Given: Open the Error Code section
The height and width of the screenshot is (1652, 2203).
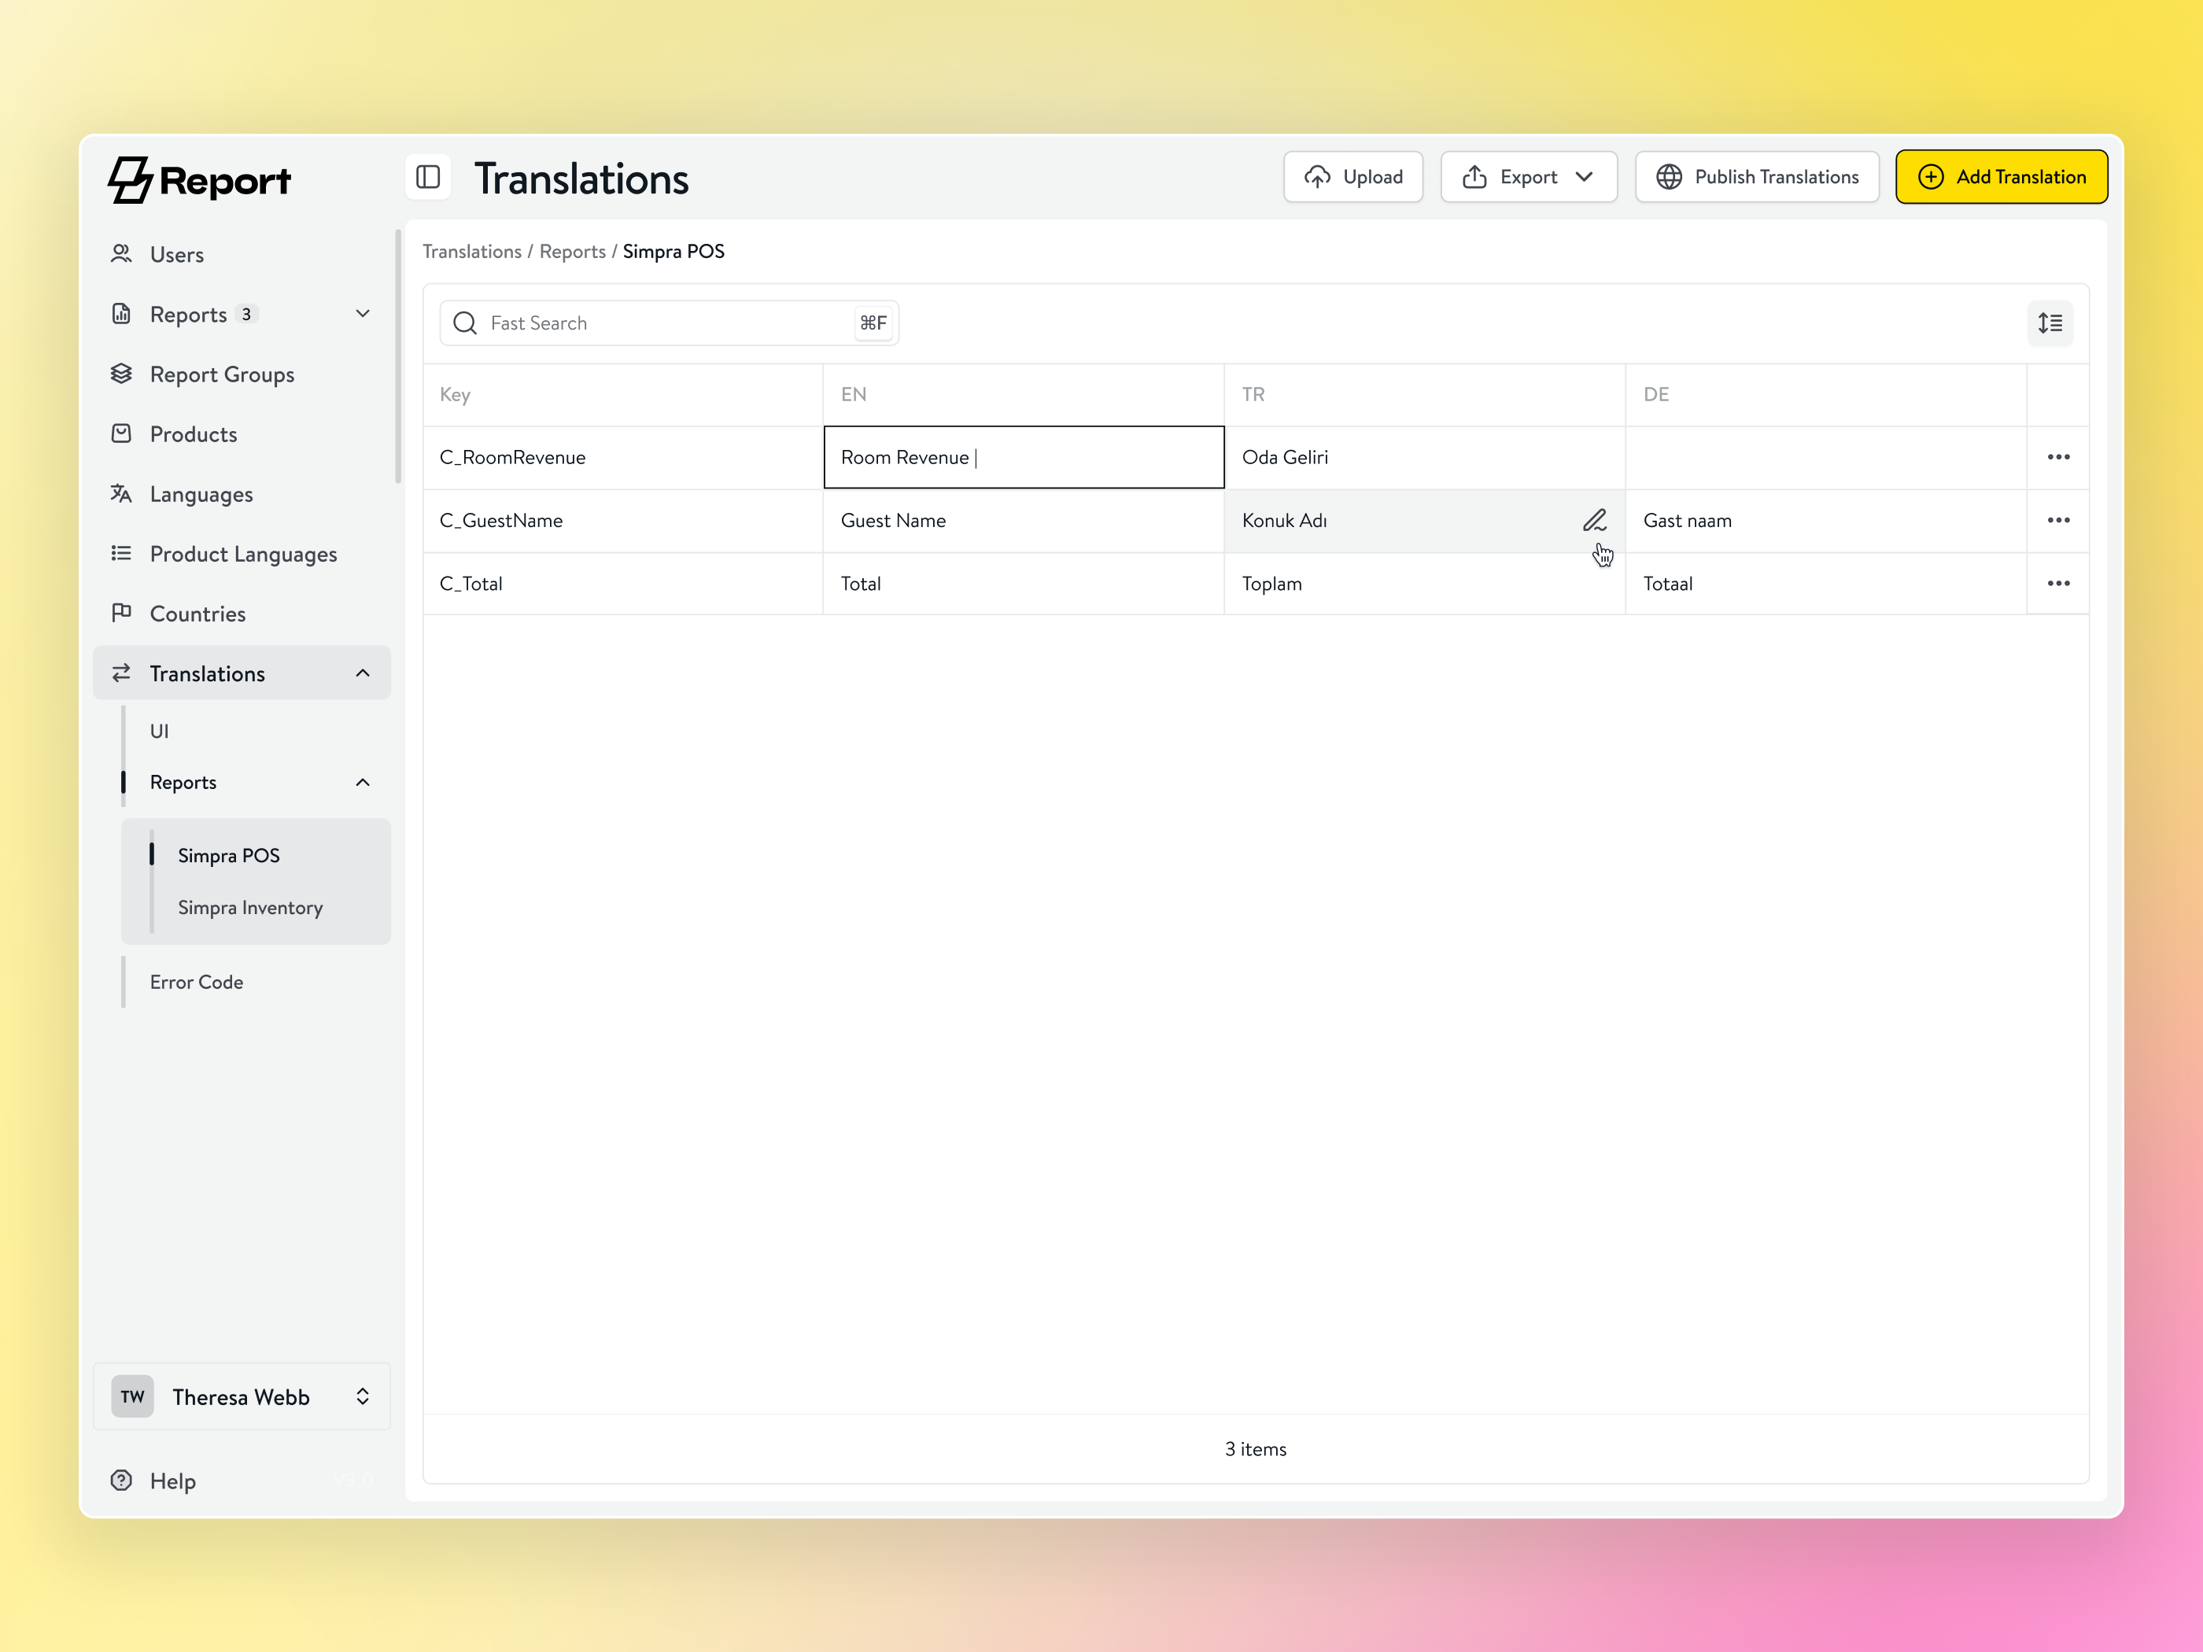Looking at the screenshot, I should click(196, 982).
